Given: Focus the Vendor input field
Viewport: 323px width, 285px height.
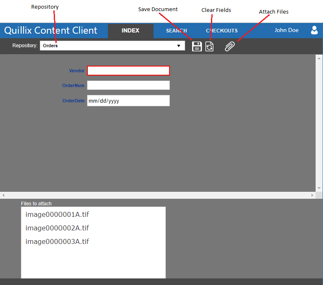Looking at the screenshot, I should pos(128,71).
